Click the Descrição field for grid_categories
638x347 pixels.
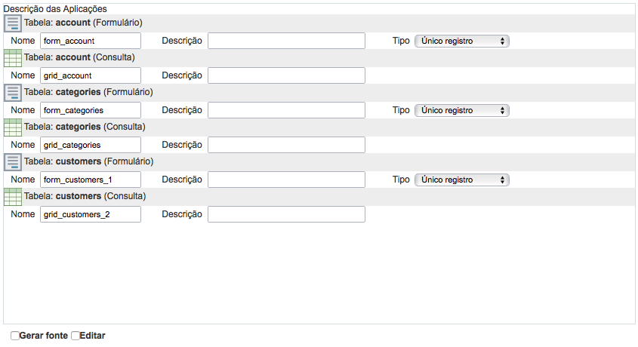[x=286, y=145]
